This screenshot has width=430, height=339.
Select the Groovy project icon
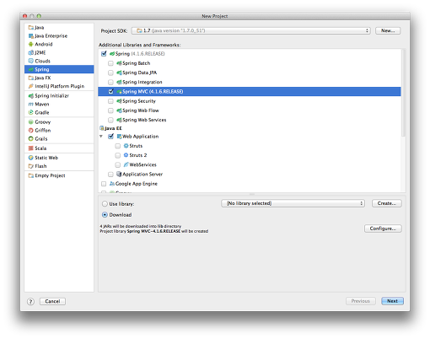pos(31,122)
